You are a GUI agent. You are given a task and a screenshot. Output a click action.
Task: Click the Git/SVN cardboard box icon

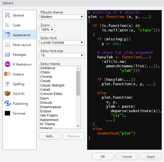click(8, 94)
